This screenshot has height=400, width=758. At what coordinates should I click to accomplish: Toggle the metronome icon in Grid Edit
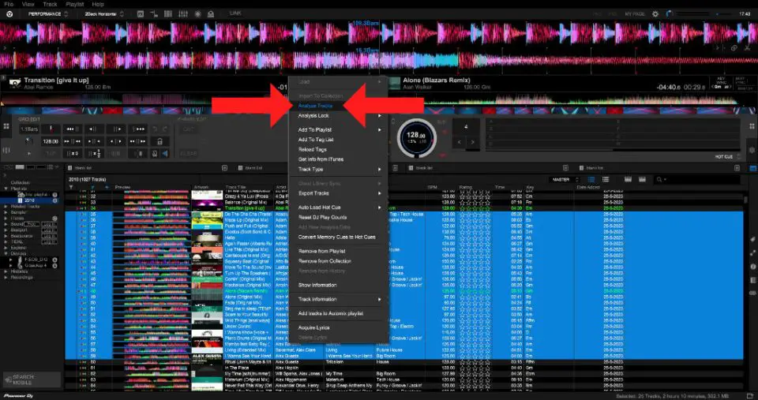[x=155, y=154]
